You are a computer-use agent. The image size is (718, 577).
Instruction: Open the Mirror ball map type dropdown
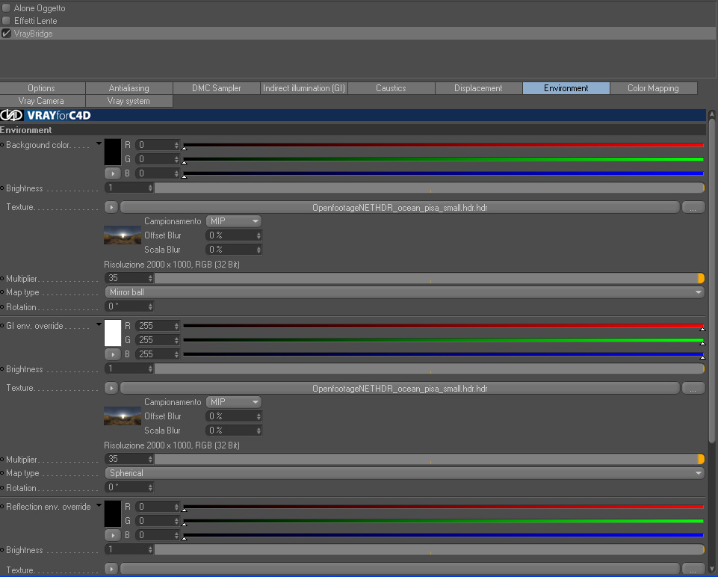point(405,292)
